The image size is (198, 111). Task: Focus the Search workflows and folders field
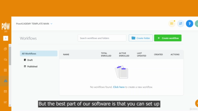click(102, 38)
